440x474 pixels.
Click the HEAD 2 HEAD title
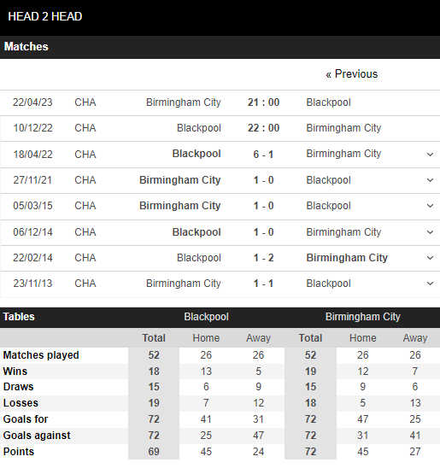click(x=45, y=16)
